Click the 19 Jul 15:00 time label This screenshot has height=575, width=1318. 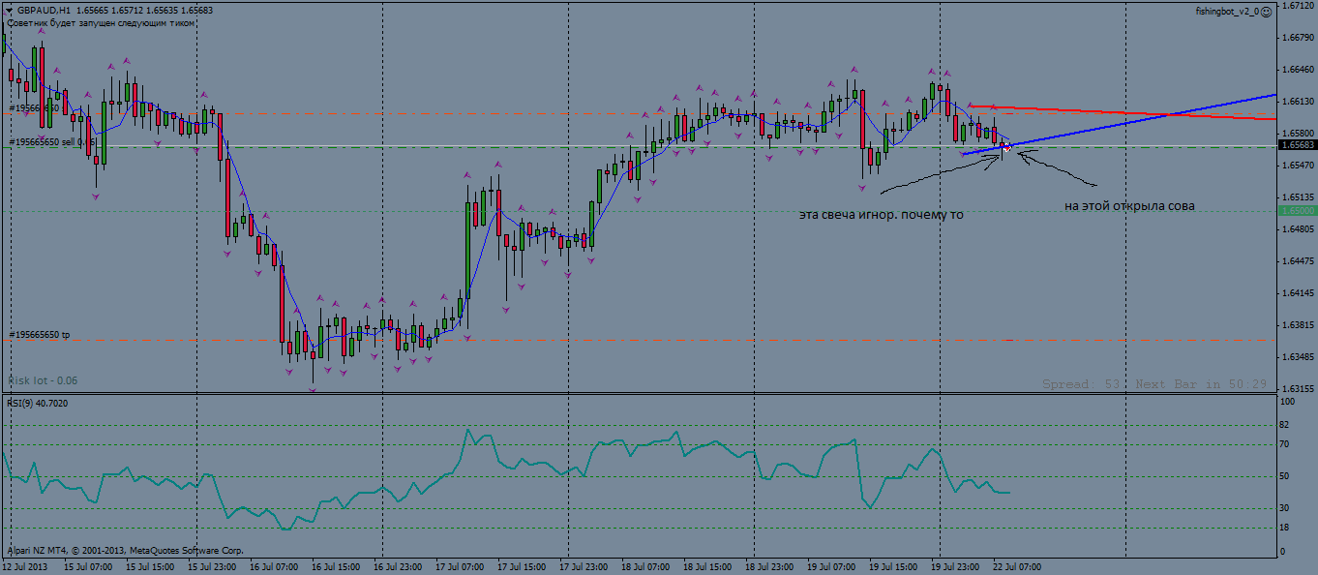[892, 566]
